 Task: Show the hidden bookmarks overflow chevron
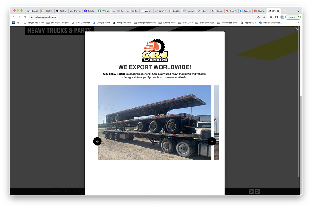pos(298,23)
